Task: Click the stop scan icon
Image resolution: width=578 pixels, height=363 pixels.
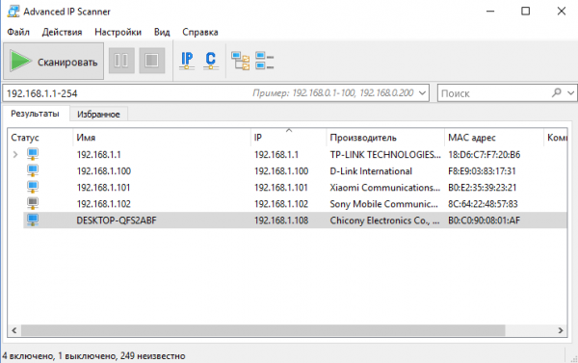Action: tap(151, 61)
